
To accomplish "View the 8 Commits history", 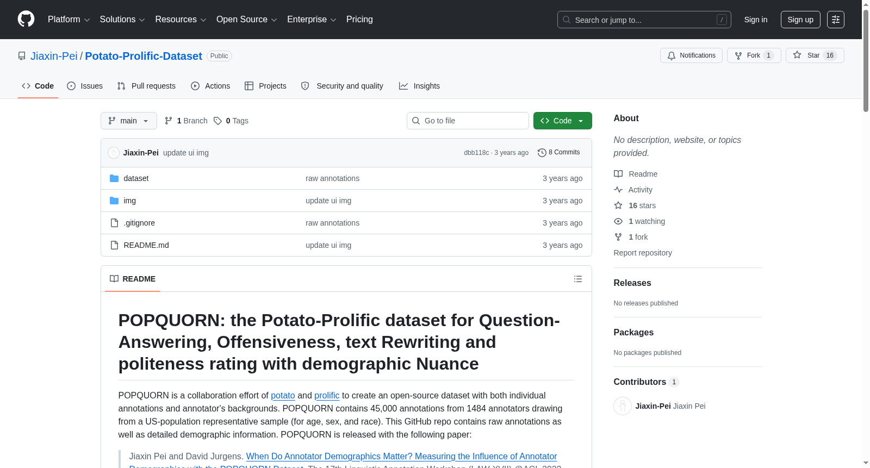I will pyautogui.click(x=558, y=152).
